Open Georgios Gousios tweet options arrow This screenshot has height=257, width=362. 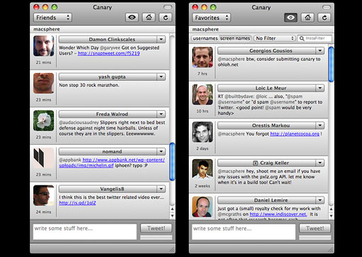point(320,50)
